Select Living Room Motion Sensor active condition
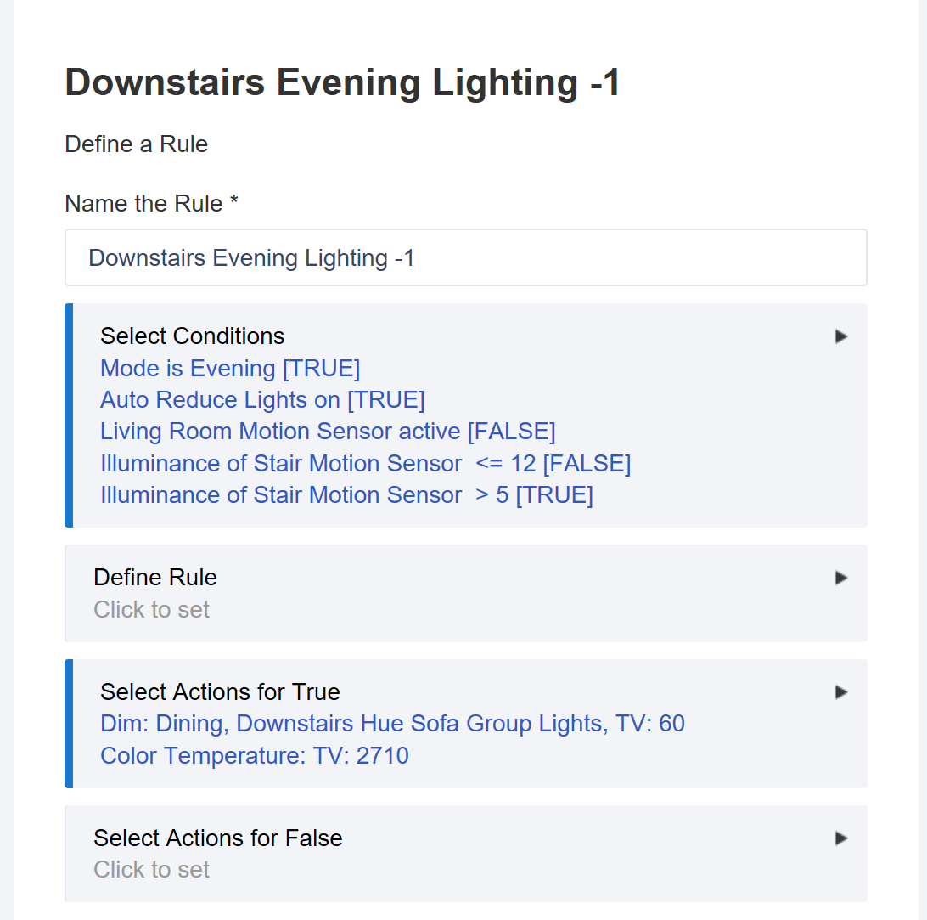Image resolution: width=927 pixels, height=920 pixels. click(x=328, y=432)
